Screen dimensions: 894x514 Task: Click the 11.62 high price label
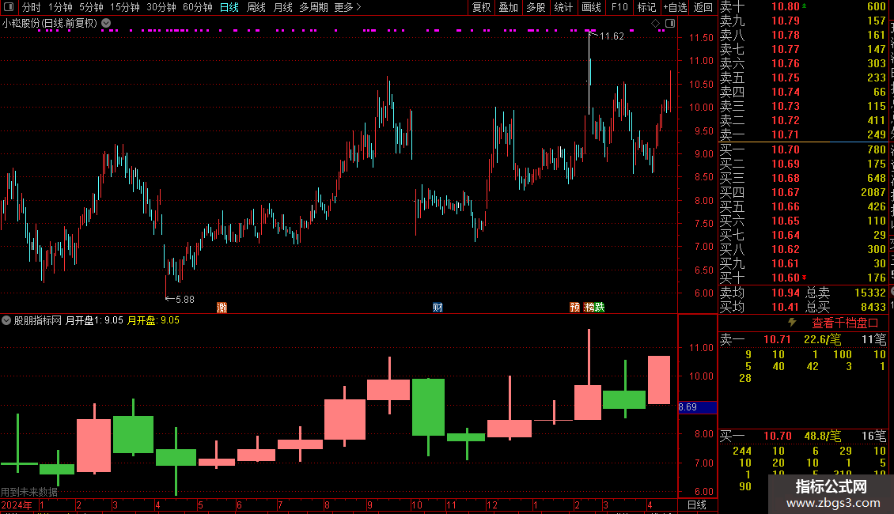[x=612, y=36]
